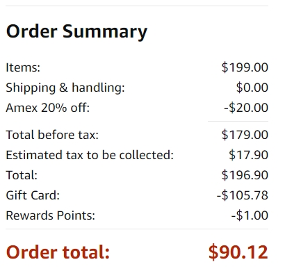Click the divider line above Order total

[137, 229]
